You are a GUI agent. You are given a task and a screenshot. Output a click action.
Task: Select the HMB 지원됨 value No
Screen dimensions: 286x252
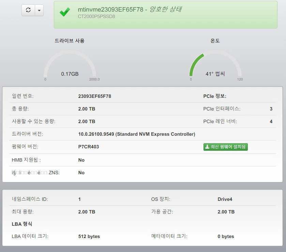81,160
